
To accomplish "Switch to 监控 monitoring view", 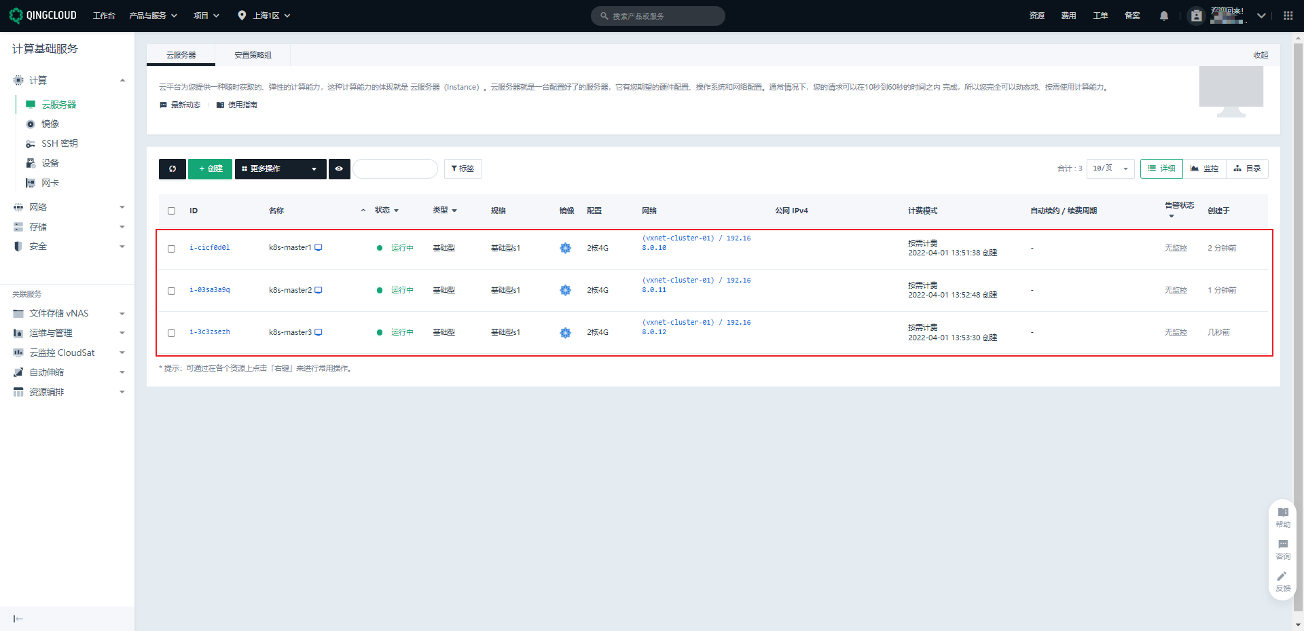I will [1204, 169].
